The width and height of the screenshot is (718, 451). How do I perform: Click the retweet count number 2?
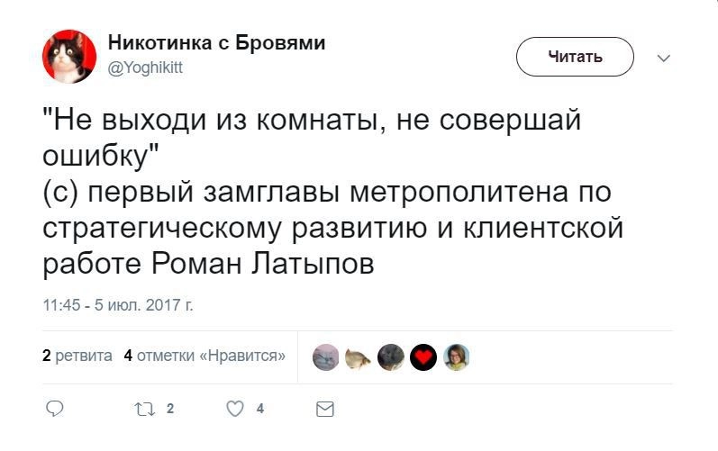170,409
